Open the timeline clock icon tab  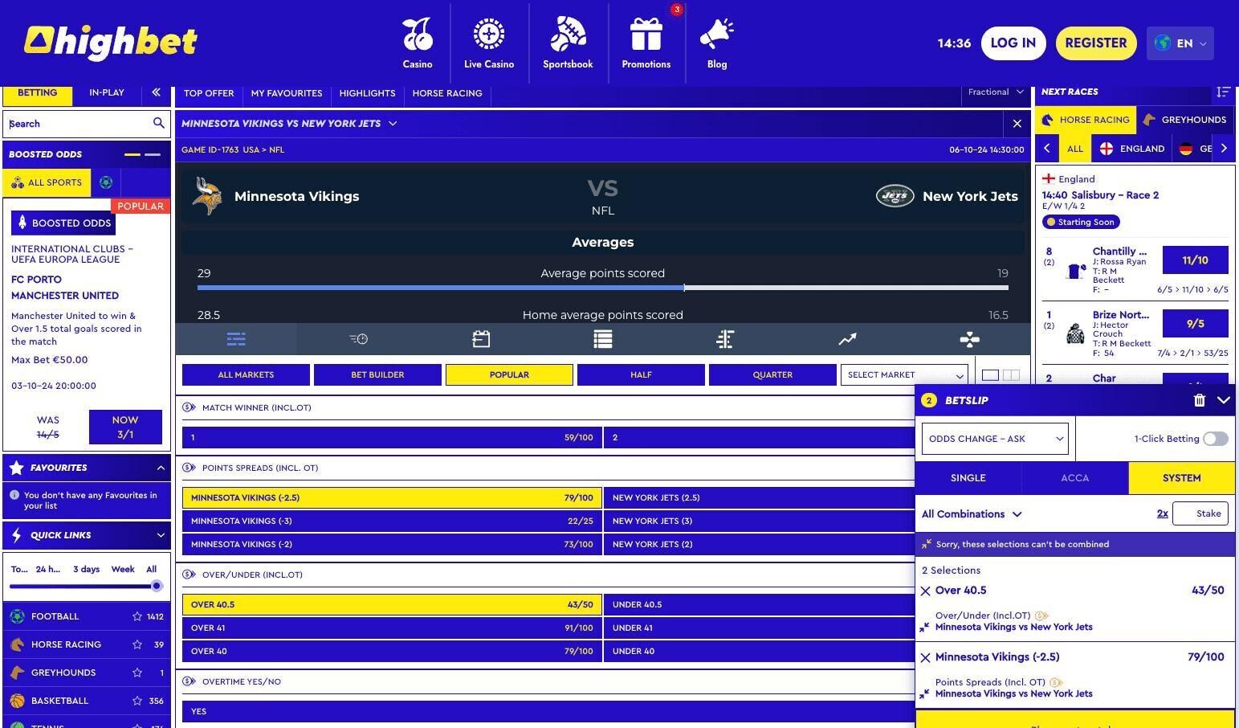tap(358, 339)
